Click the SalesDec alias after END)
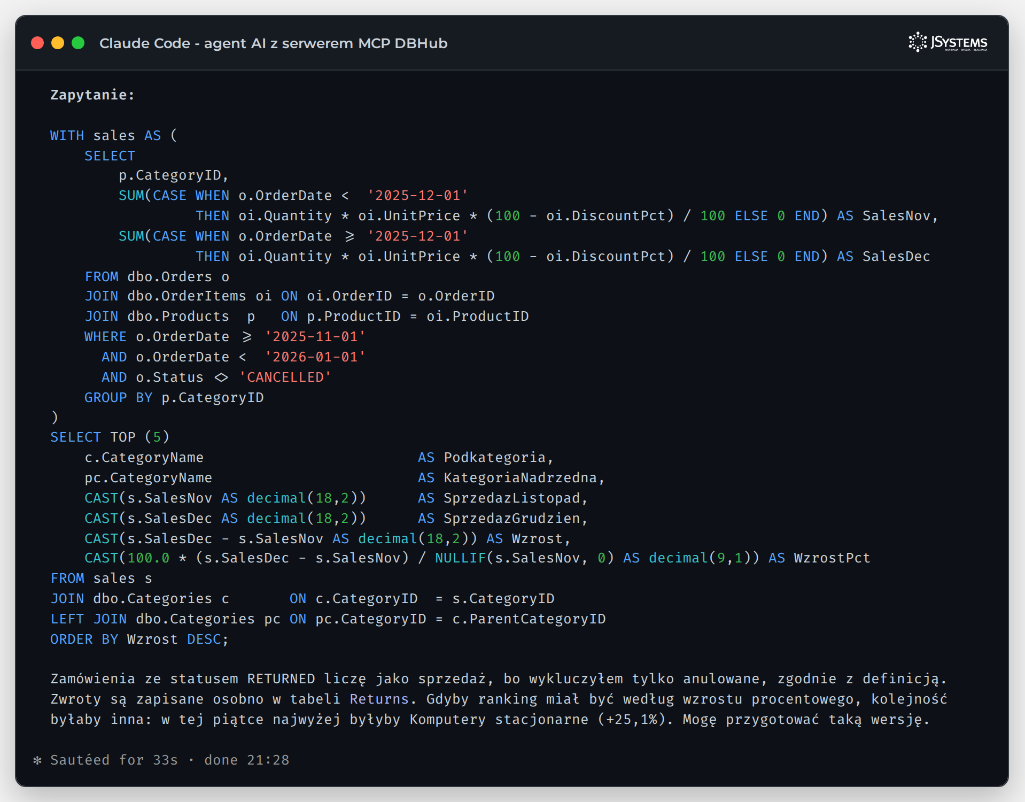The height and width of the screenshot is (802, 1025). [x=896, y=256]
